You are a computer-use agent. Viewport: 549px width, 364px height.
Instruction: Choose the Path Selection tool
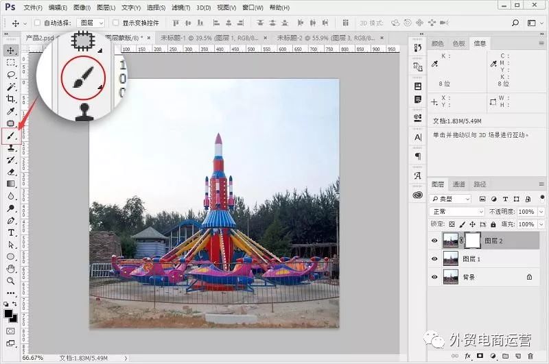[x=10, y=245]
